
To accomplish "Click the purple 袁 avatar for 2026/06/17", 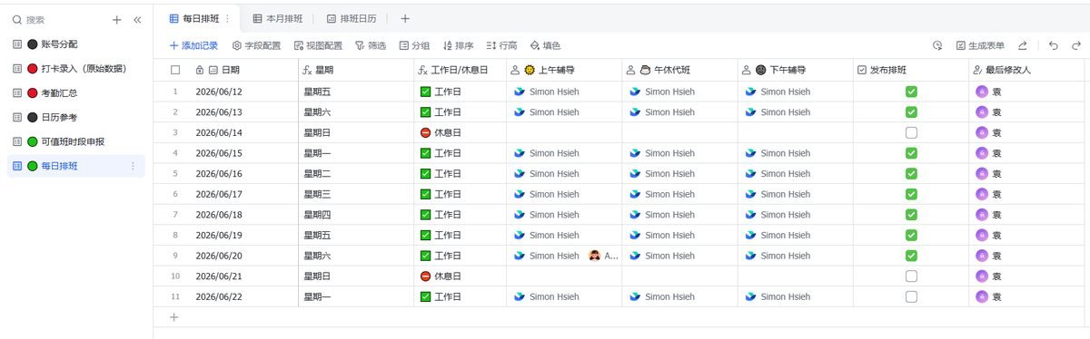I will click(982, 194).
